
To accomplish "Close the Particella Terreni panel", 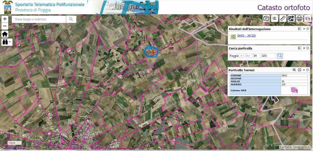I will (308, 70).
